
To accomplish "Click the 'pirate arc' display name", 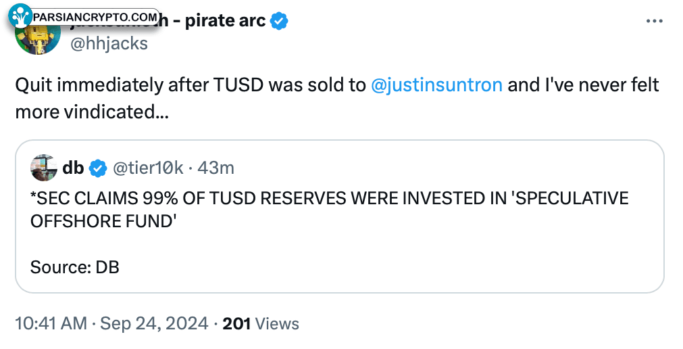I will (x=226, y=21).
